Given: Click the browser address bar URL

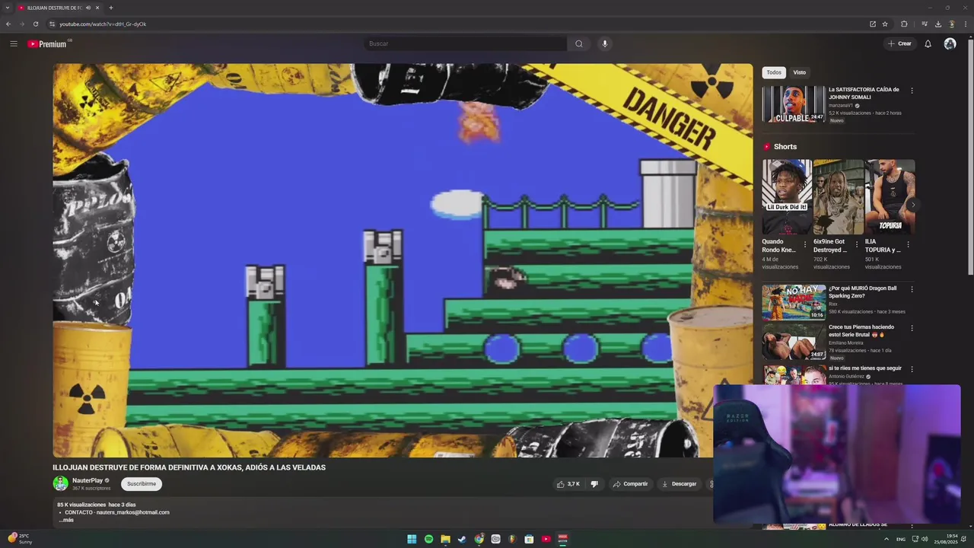Looking at the screenshot, I should click(103, 24).
